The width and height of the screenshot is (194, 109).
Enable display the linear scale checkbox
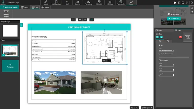159,54
